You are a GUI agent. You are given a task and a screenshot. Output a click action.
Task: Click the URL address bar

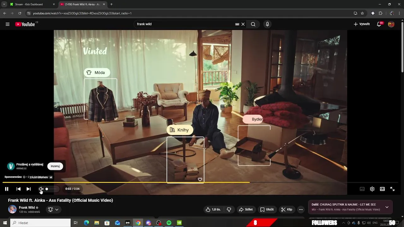[x=189, y=13]
